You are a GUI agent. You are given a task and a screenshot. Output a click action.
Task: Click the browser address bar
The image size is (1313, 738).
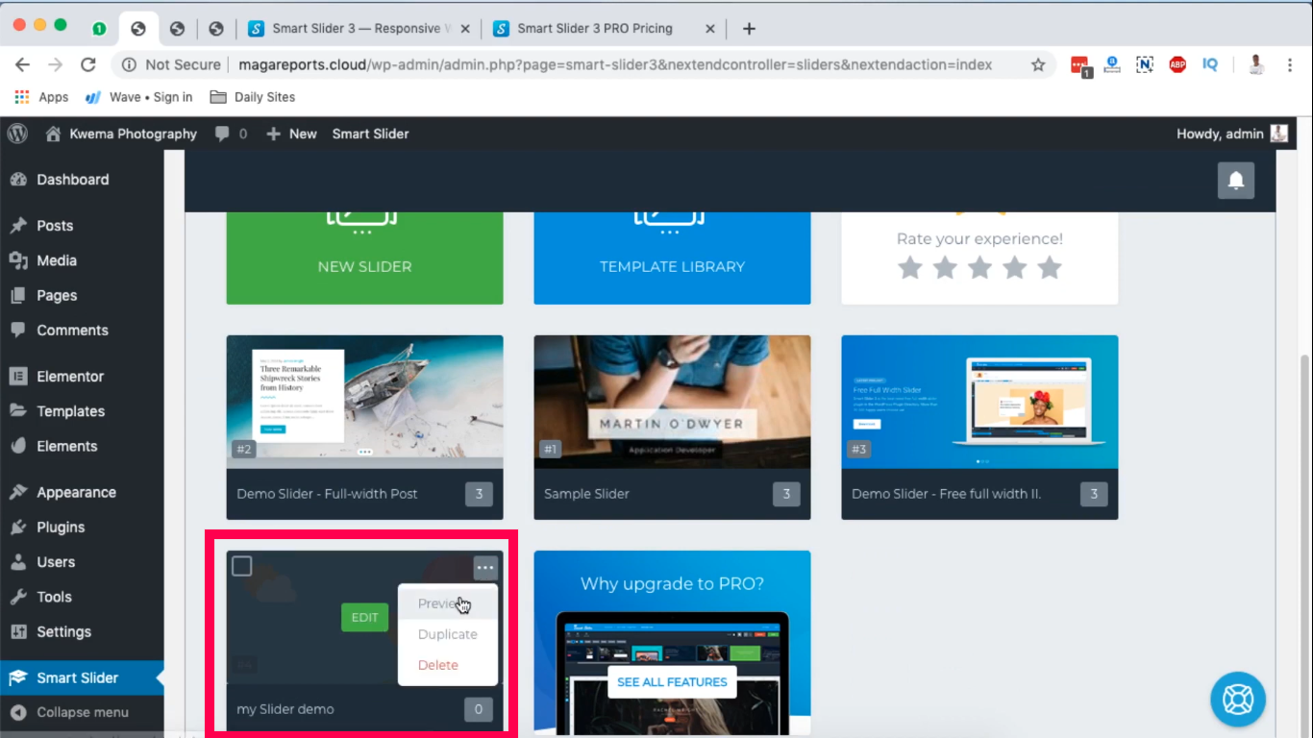coord(615,64)
